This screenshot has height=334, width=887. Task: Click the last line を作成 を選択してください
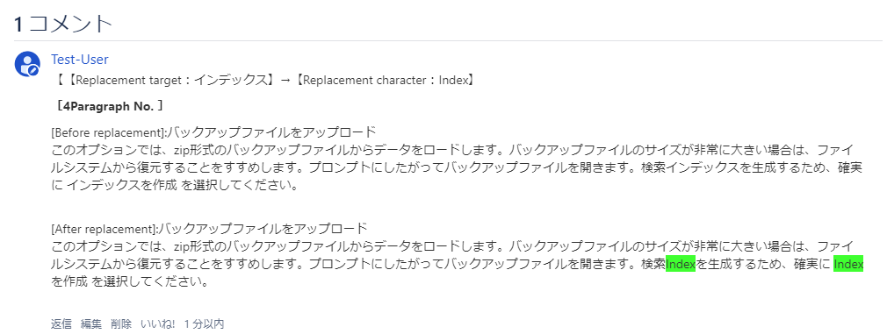coord(128,281)
